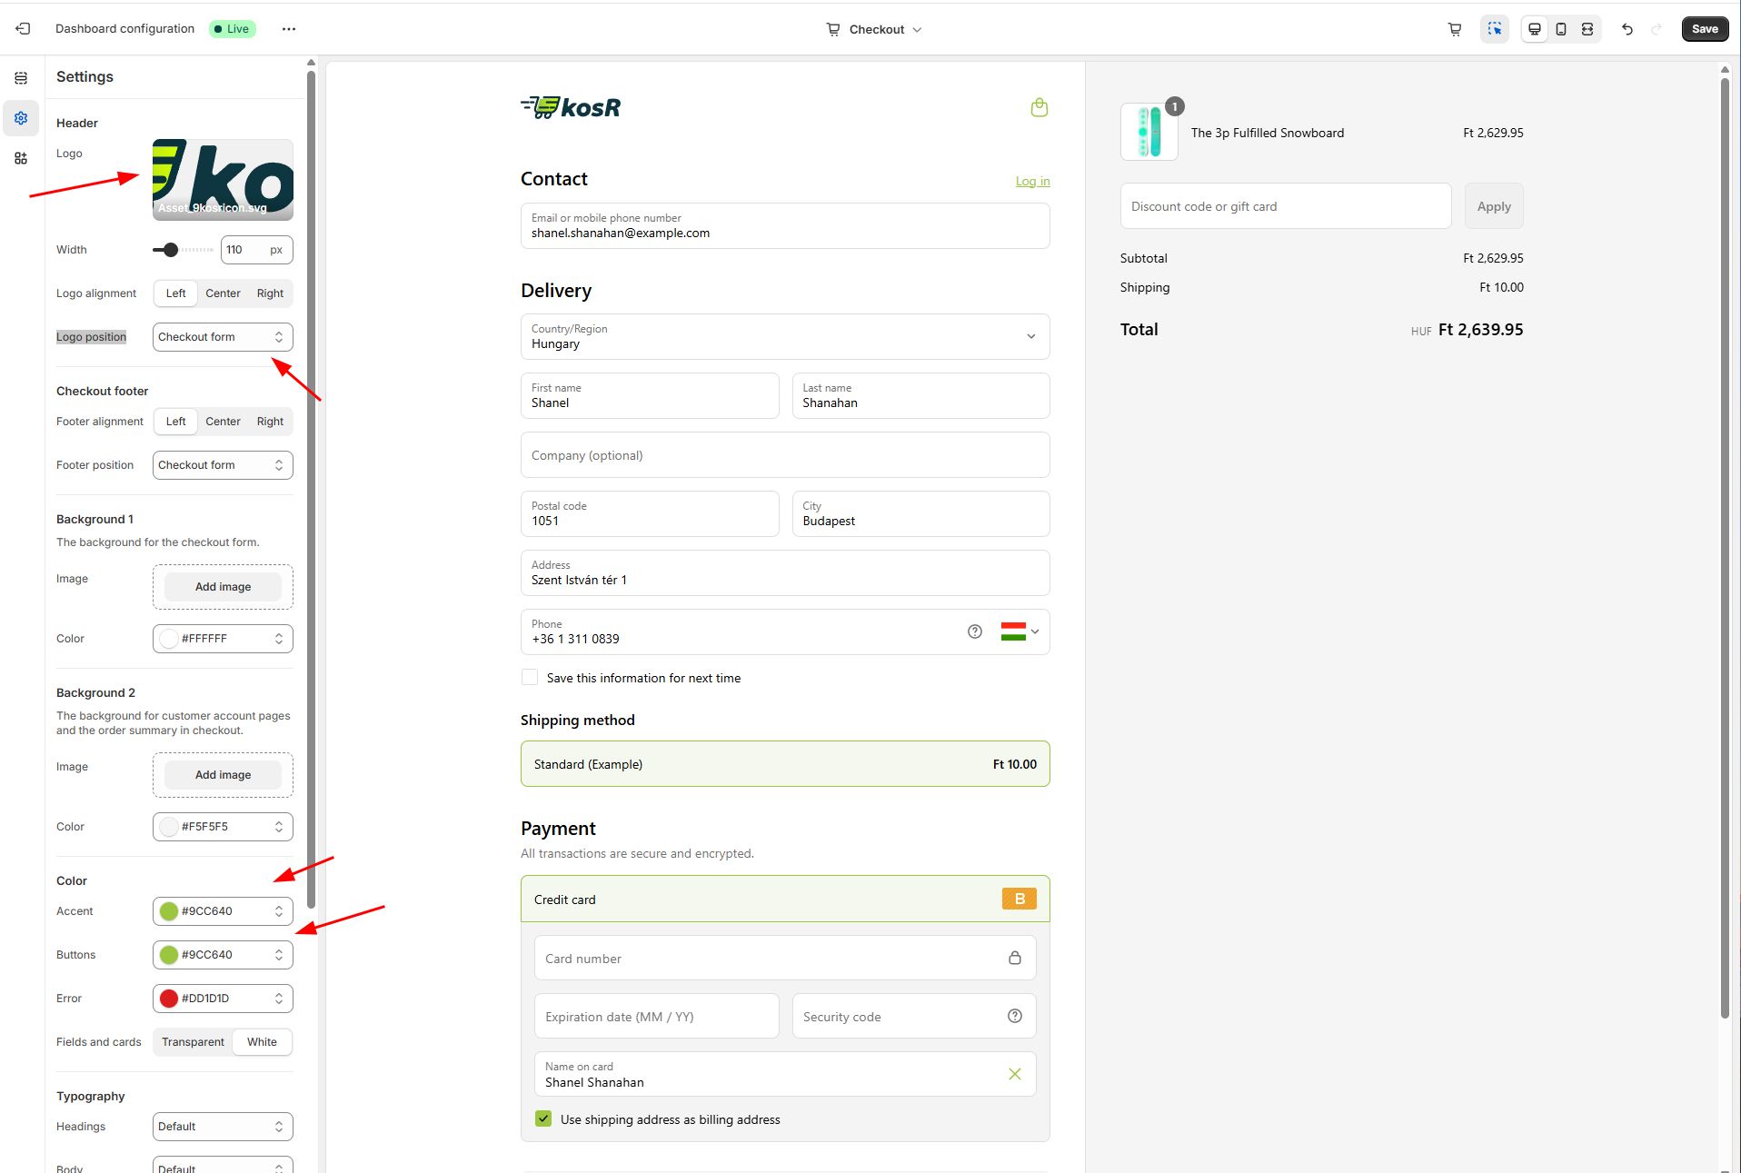
Task: Open the Apps panel in sidebar
Action: point(21,158)
